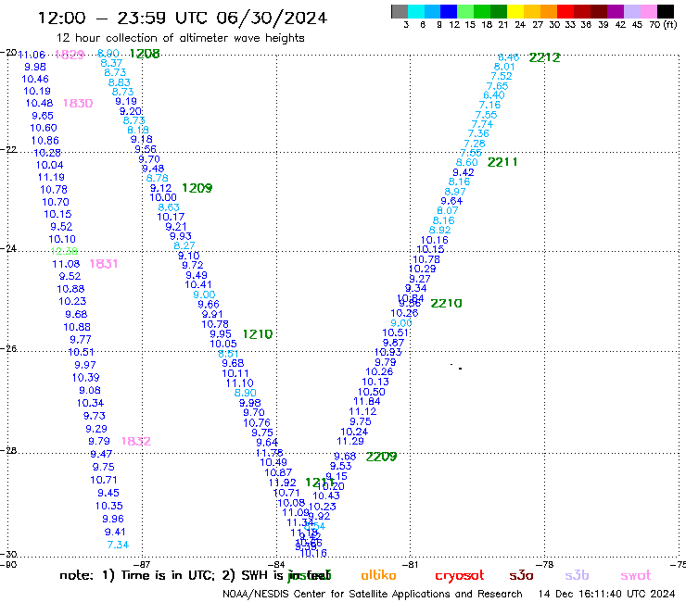The image size is (686, 602).
Task: Click the wave height value 10.60
Action: pos(44,128)
